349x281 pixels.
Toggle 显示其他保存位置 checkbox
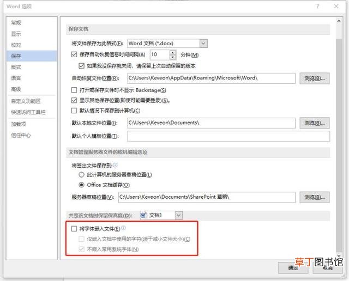(74, 100)
